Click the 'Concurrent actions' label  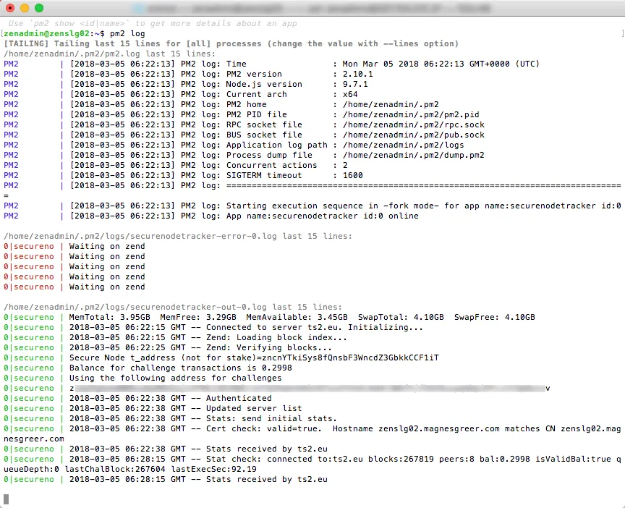pyautogui.click(x=271, y=165)
